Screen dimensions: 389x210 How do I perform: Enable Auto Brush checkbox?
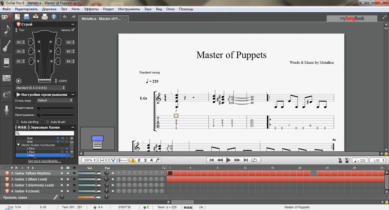pyautogui.click(x=47, y=122)
